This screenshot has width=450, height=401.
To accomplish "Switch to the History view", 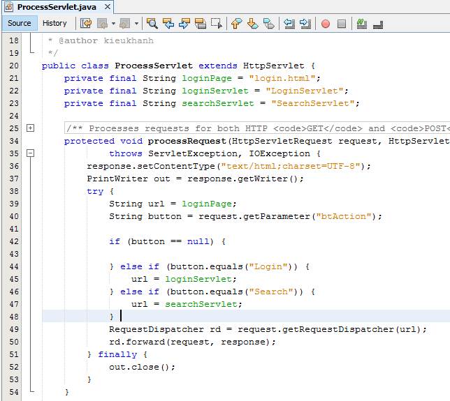I will [55, 23].
